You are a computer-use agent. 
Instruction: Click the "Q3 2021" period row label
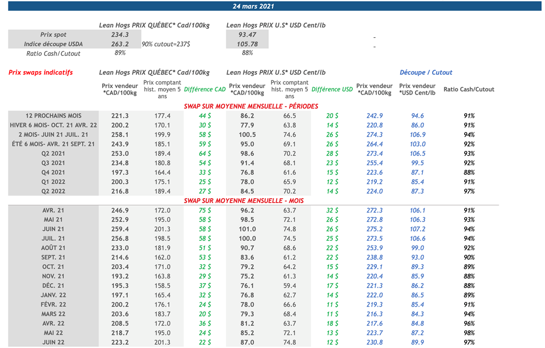[53, 163]
